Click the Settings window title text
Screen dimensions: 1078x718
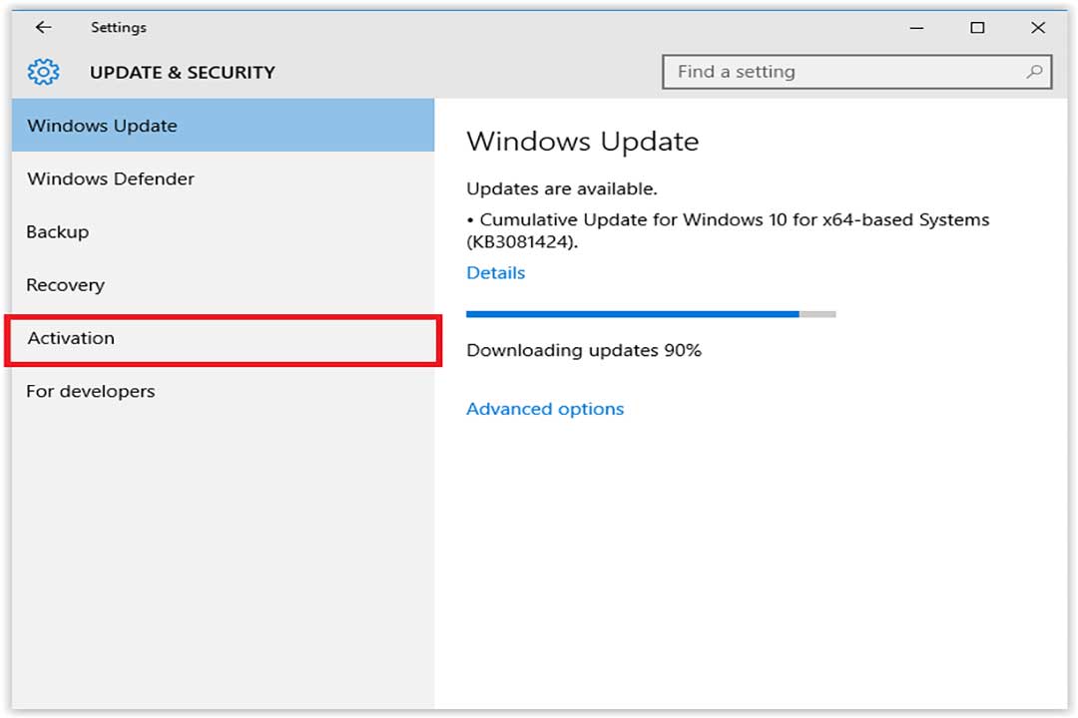click(118, 28)
